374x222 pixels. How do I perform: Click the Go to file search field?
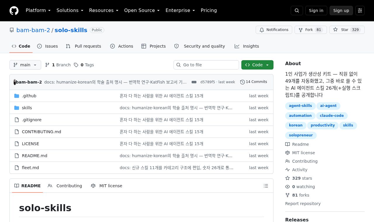pyautogui.click(x=206, y=65)
